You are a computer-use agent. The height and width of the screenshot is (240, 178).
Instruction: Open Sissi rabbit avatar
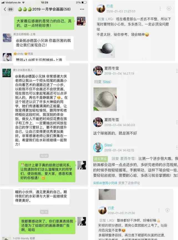click(x=98, y=147)
